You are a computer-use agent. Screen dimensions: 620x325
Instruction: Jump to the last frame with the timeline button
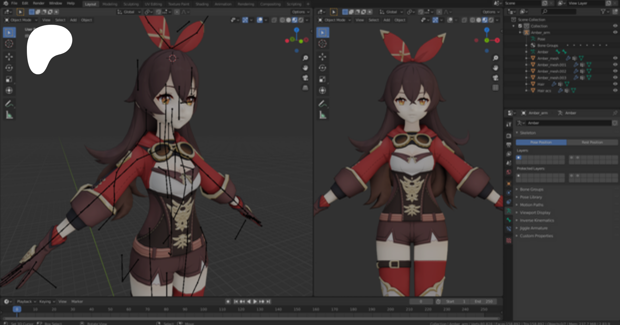point(268,301)
